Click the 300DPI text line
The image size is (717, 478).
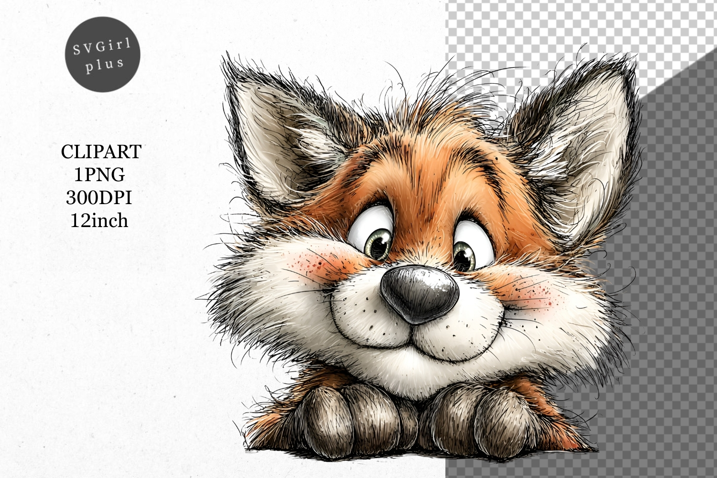coord(99,197)
